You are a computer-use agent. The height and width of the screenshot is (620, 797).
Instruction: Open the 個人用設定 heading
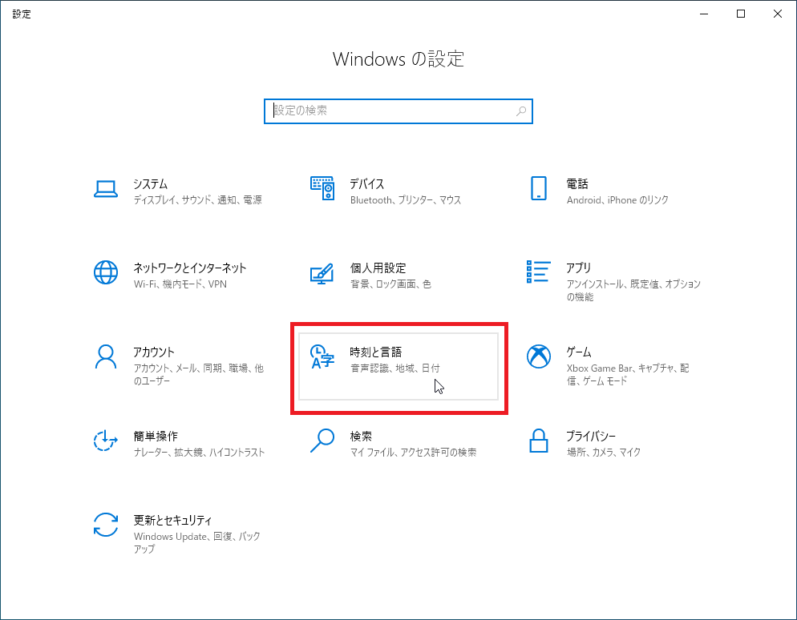(378, 268)
